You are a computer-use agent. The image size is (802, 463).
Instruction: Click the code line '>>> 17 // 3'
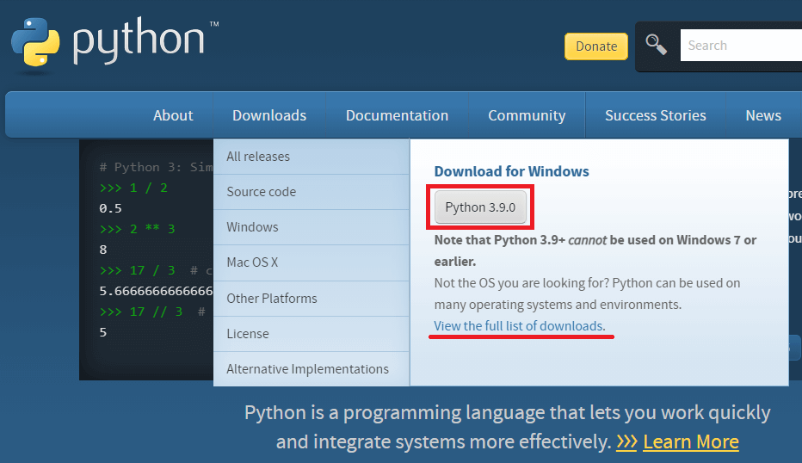click(x=140, y=312)
